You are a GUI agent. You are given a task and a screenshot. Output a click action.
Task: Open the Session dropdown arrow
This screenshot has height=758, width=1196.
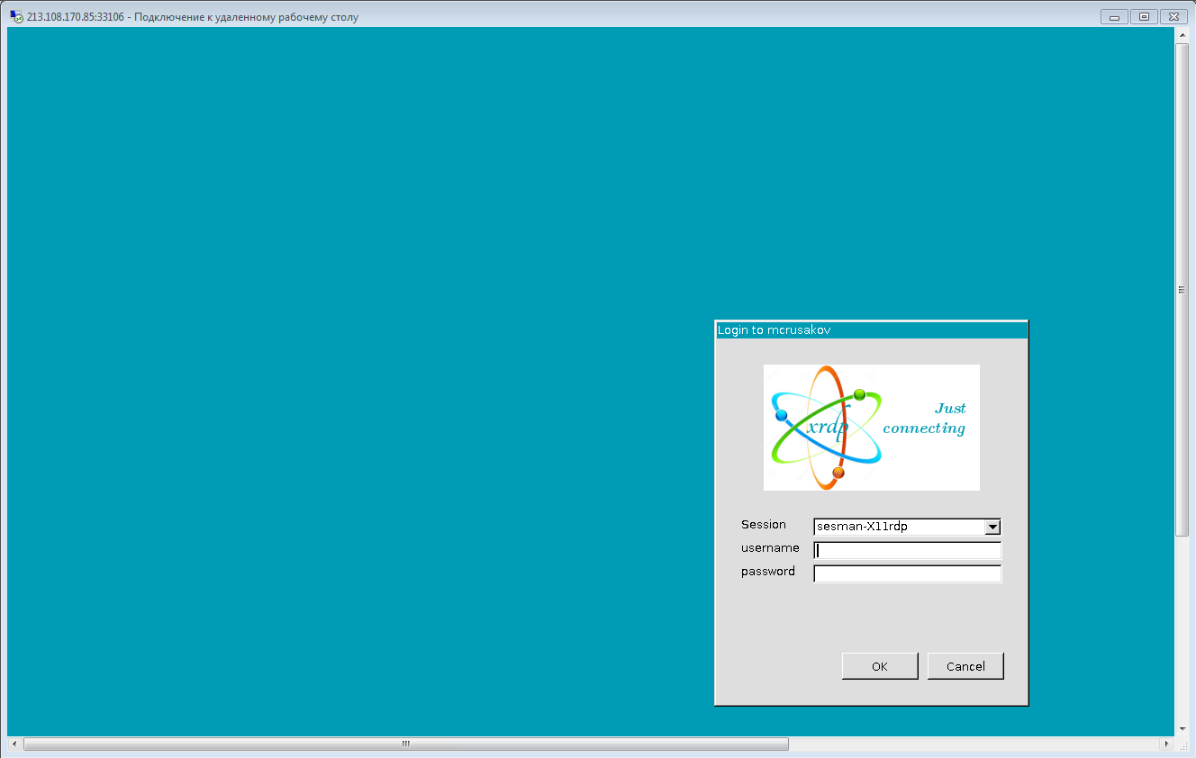993,528
